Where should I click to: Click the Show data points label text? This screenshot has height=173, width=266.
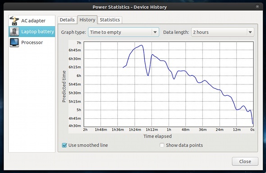pos(184,145)
